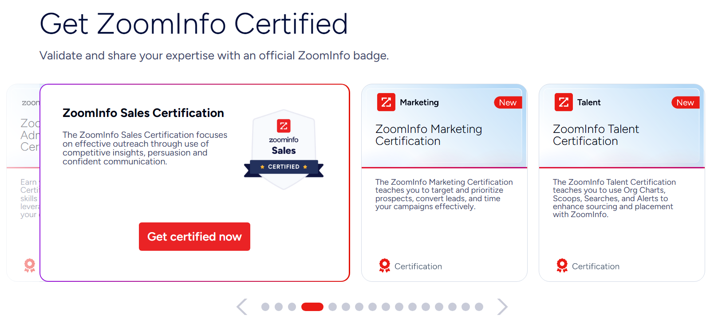Click the New tag on the Talent card
This screenshot has height=323, width=714.
(686, 102)
